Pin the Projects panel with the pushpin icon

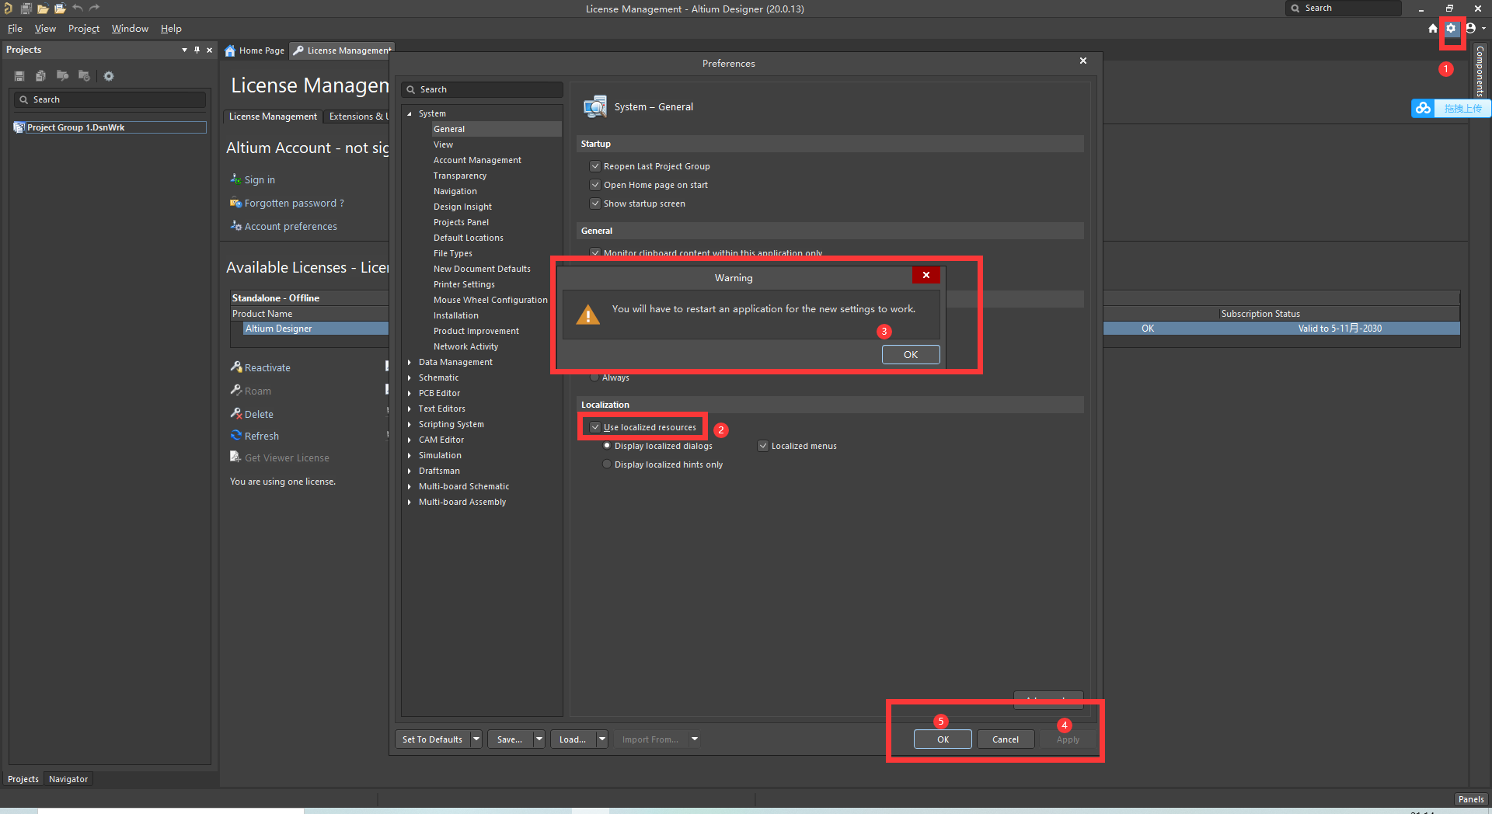[x=197, y=50]
